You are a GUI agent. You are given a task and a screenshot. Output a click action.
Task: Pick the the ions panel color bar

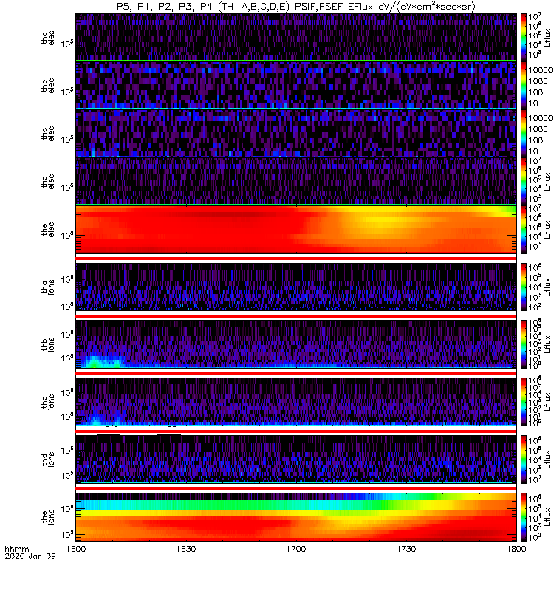tap(524, 516)
